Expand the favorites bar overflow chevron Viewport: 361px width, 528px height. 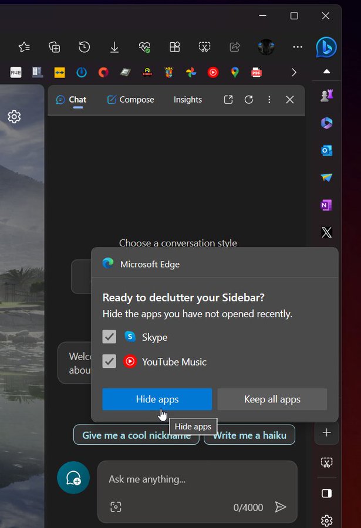(294, 72)
